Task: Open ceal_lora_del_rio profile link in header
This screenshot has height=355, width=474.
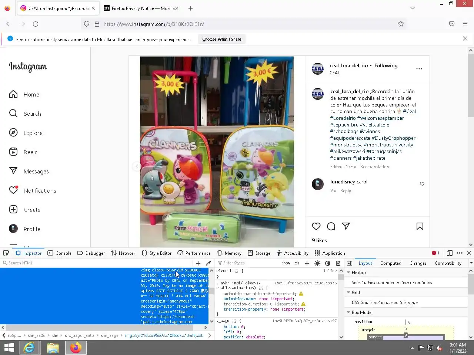Action: click(349, 65)
